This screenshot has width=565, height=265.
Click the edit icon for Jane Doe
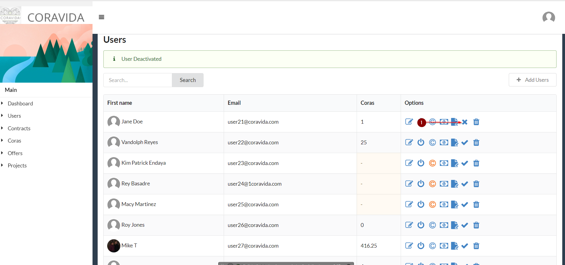pyautogui.click(x=409, y=122)
